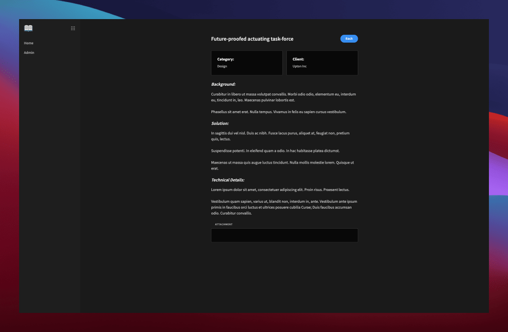Image resolution: width=508 pixels, height=332 pixels.
Task: Open the Admin sidebar entry
Action: click(29, 52)
